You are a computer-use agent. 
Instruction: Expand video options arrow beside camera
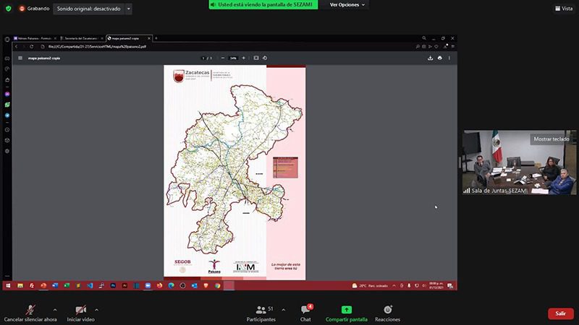click(97, 310)
